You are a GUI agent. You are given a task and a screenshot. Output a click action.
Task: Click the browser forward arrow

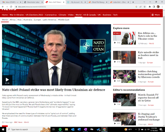click(x=7, y=7)
